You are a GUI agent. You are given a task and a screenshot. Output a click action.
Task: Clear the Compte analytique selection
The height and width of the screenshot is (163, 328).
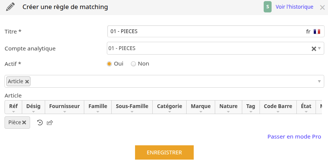314,49
